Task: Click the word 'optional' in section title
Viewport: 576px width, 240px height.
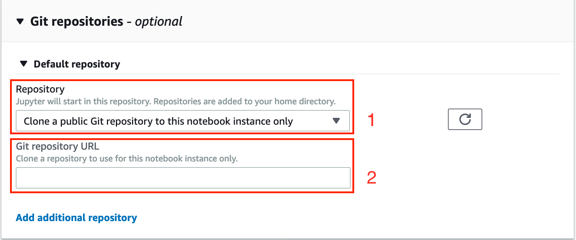Action: 158,22
